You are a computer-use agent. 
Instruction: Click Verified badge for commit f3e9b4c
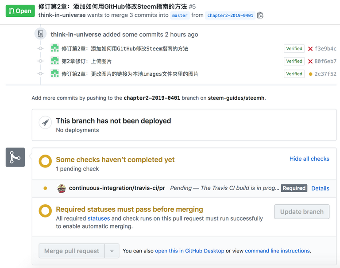click(x=294, y=49)
